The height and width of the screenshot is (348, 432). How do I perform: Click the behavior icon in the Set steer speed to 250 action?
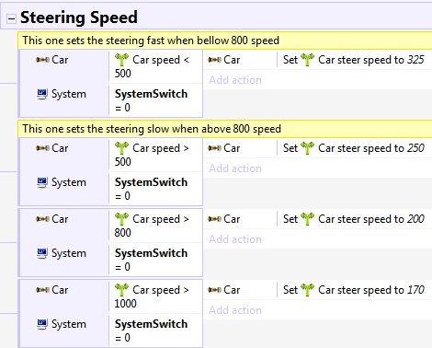pos(307,148)
